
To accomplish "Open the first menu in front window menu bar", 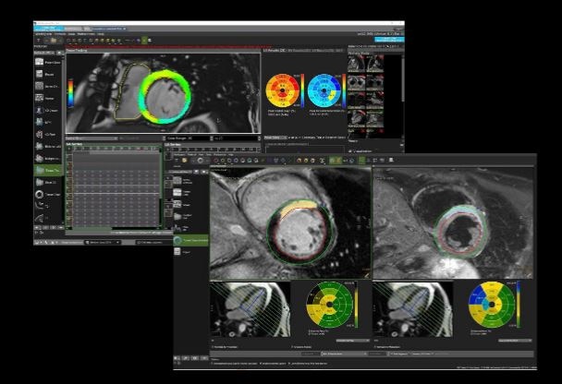I will point(179,152).
